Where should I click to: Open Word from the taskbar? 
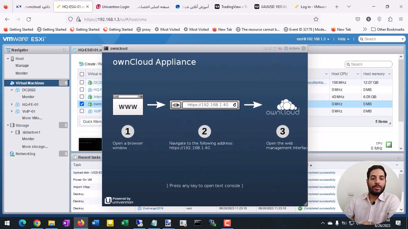click(x=95, y=223)
